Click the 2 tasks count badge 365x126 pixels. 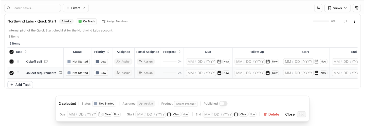click(66, 21)
